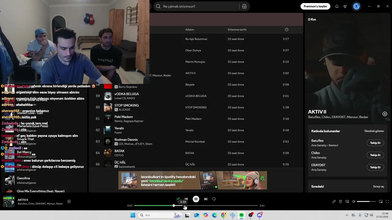This screenshot has width=392, height=220.
Task: Open Google Chrome from the taskbar
Action: coord(224,215)
